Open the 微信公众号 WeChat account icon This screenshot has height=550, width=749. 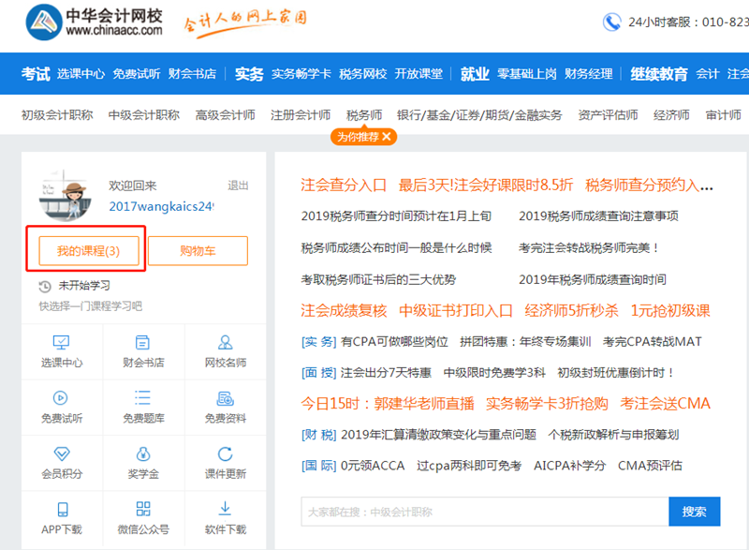(x=144, y=518)
